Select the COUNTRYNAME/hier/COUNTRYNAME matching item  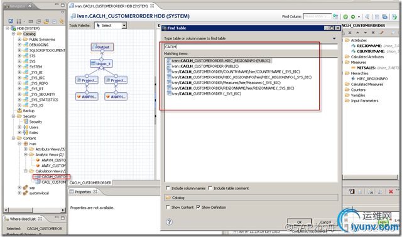tap(234, 72)
